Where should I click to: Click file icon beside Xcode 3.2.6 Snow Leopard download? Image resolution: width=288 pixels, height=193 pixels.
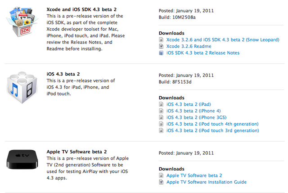pyautogui.click(x=161, y=40)
